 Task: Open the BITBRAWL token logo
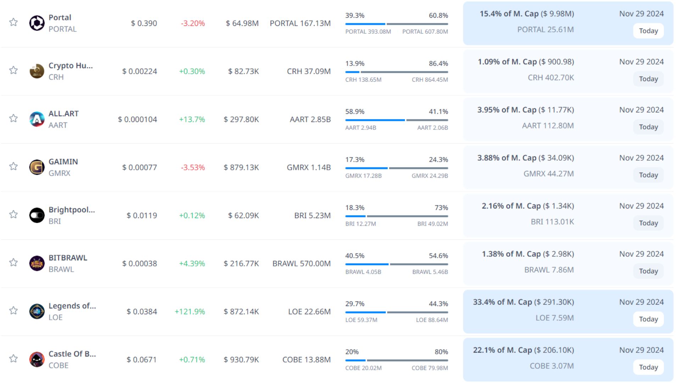tap(37, 263)
